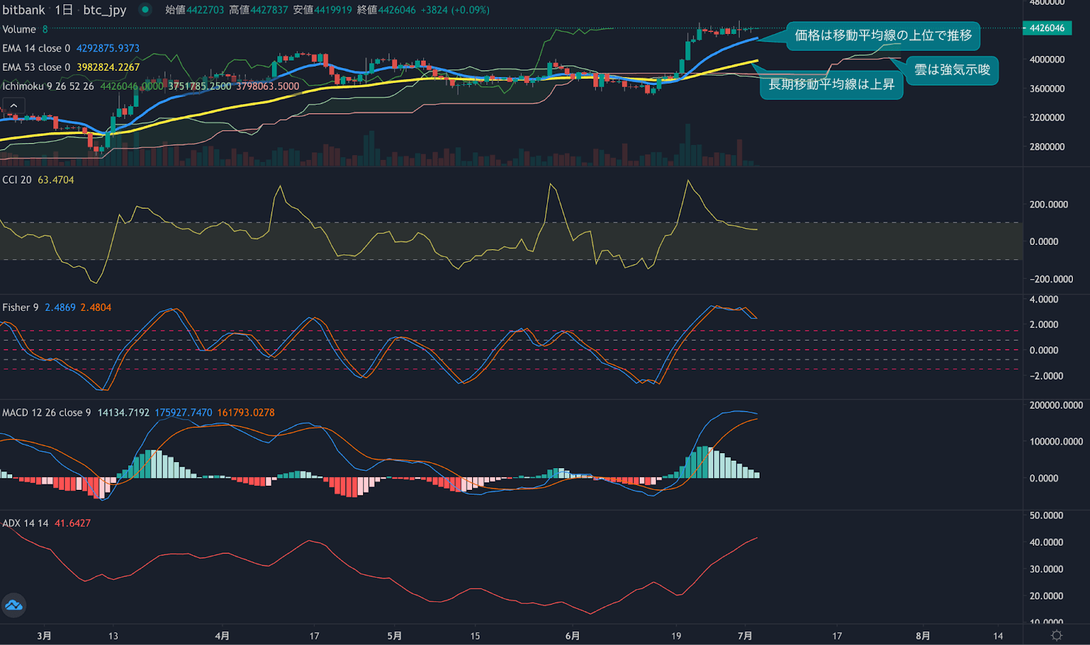Click the EMA 53 close indicator legend
The image size is (1090, 645).
click(36, 67)
